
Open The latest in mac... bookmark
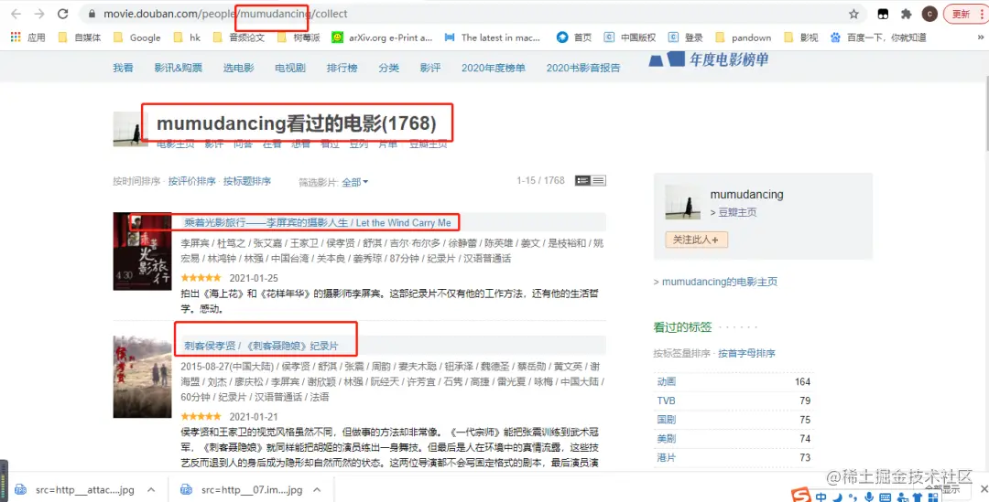point(493,37)
